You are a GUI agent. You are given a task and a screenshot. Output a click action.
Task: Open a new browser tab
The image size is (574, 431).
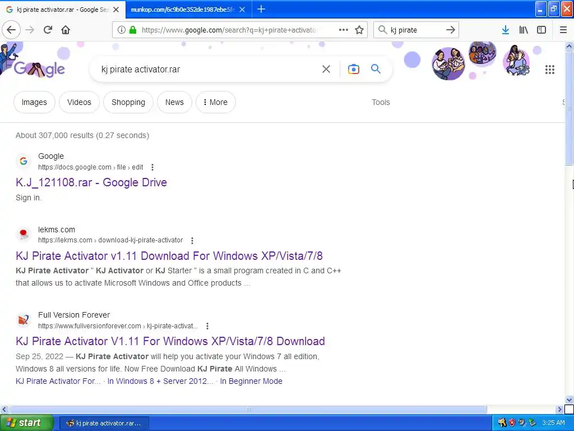pyautogui.click(x=261, y=9)
